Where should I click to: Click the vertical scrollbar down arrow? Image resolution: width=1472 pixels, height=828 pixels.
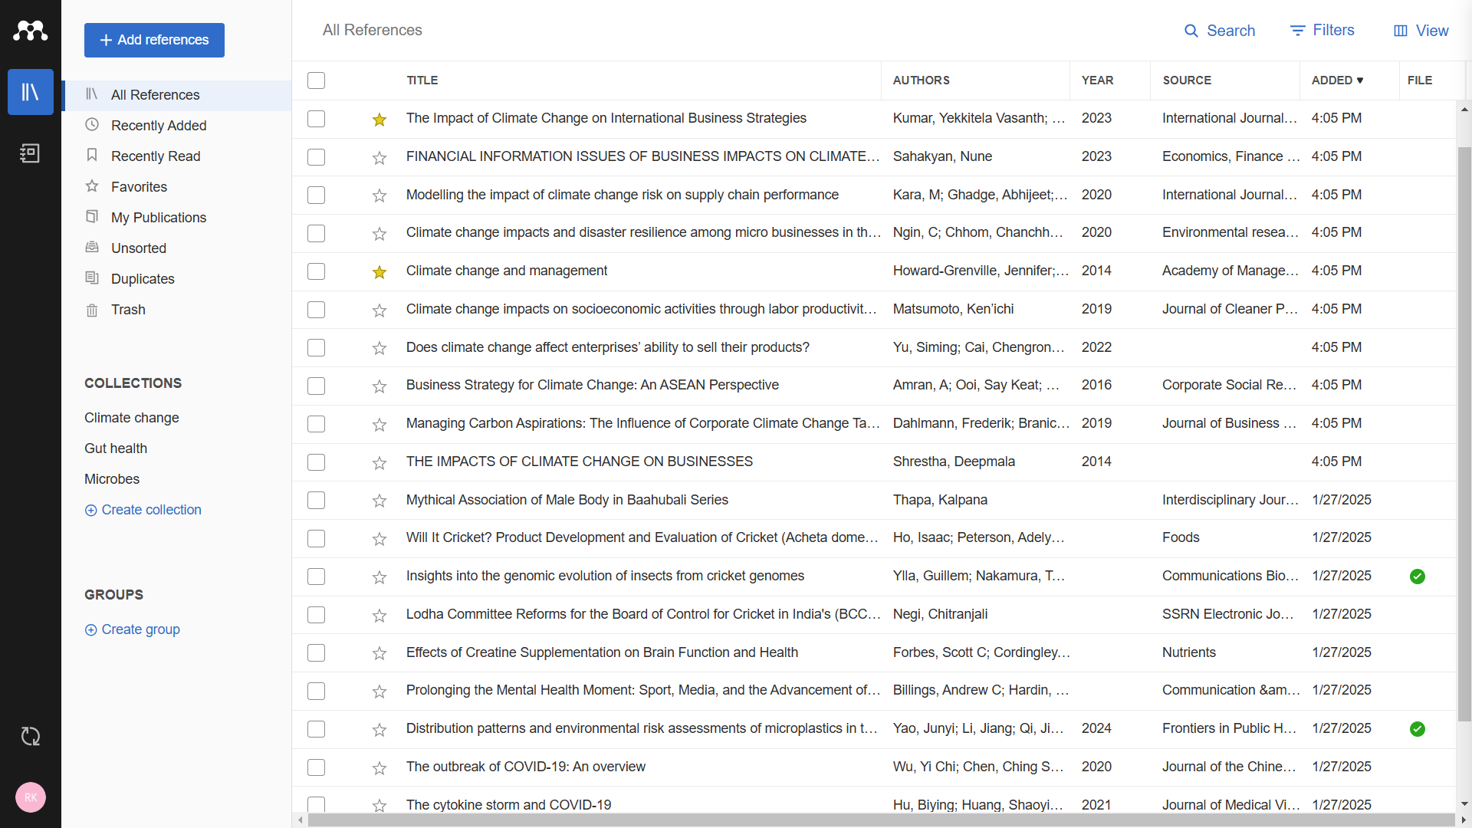click(x=1464, y=804)
